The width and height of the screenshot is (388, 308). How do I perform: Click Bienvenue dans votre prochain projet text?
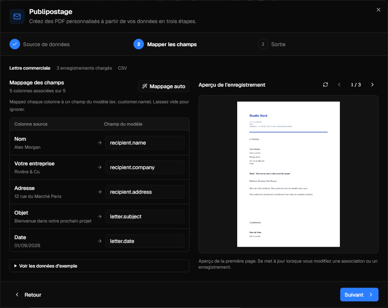(x=53, y=221)
